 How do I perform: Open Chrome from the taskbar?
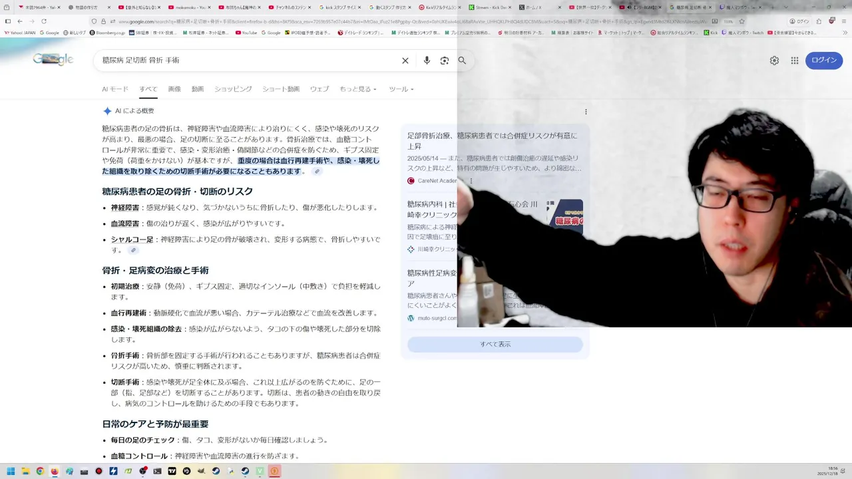point(40,471)
